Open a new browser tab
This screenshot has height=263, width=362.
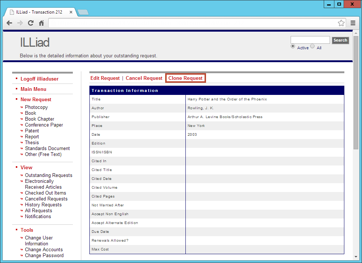[x=83, y=11]
